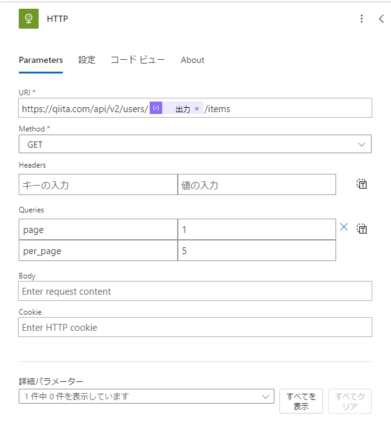
Task: Open the Method dropdown showing GET
Action: tap(195, 144)
